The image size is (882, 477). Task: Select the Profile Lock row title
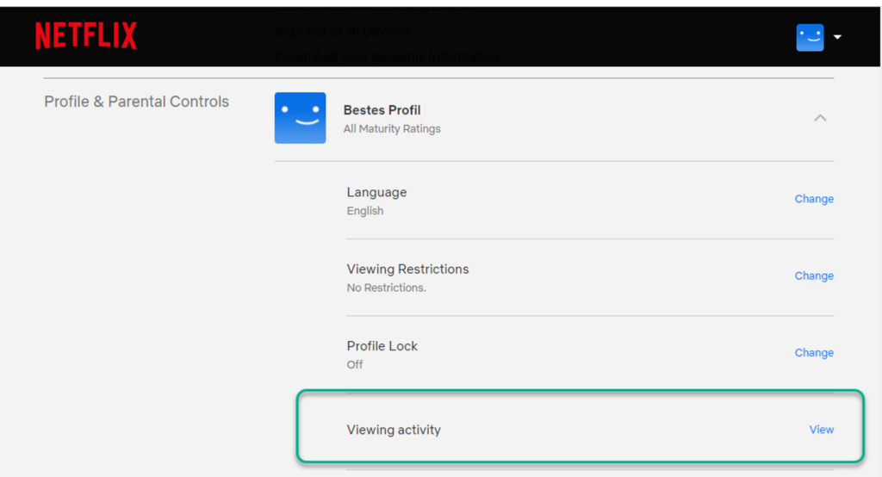point(382,346)
